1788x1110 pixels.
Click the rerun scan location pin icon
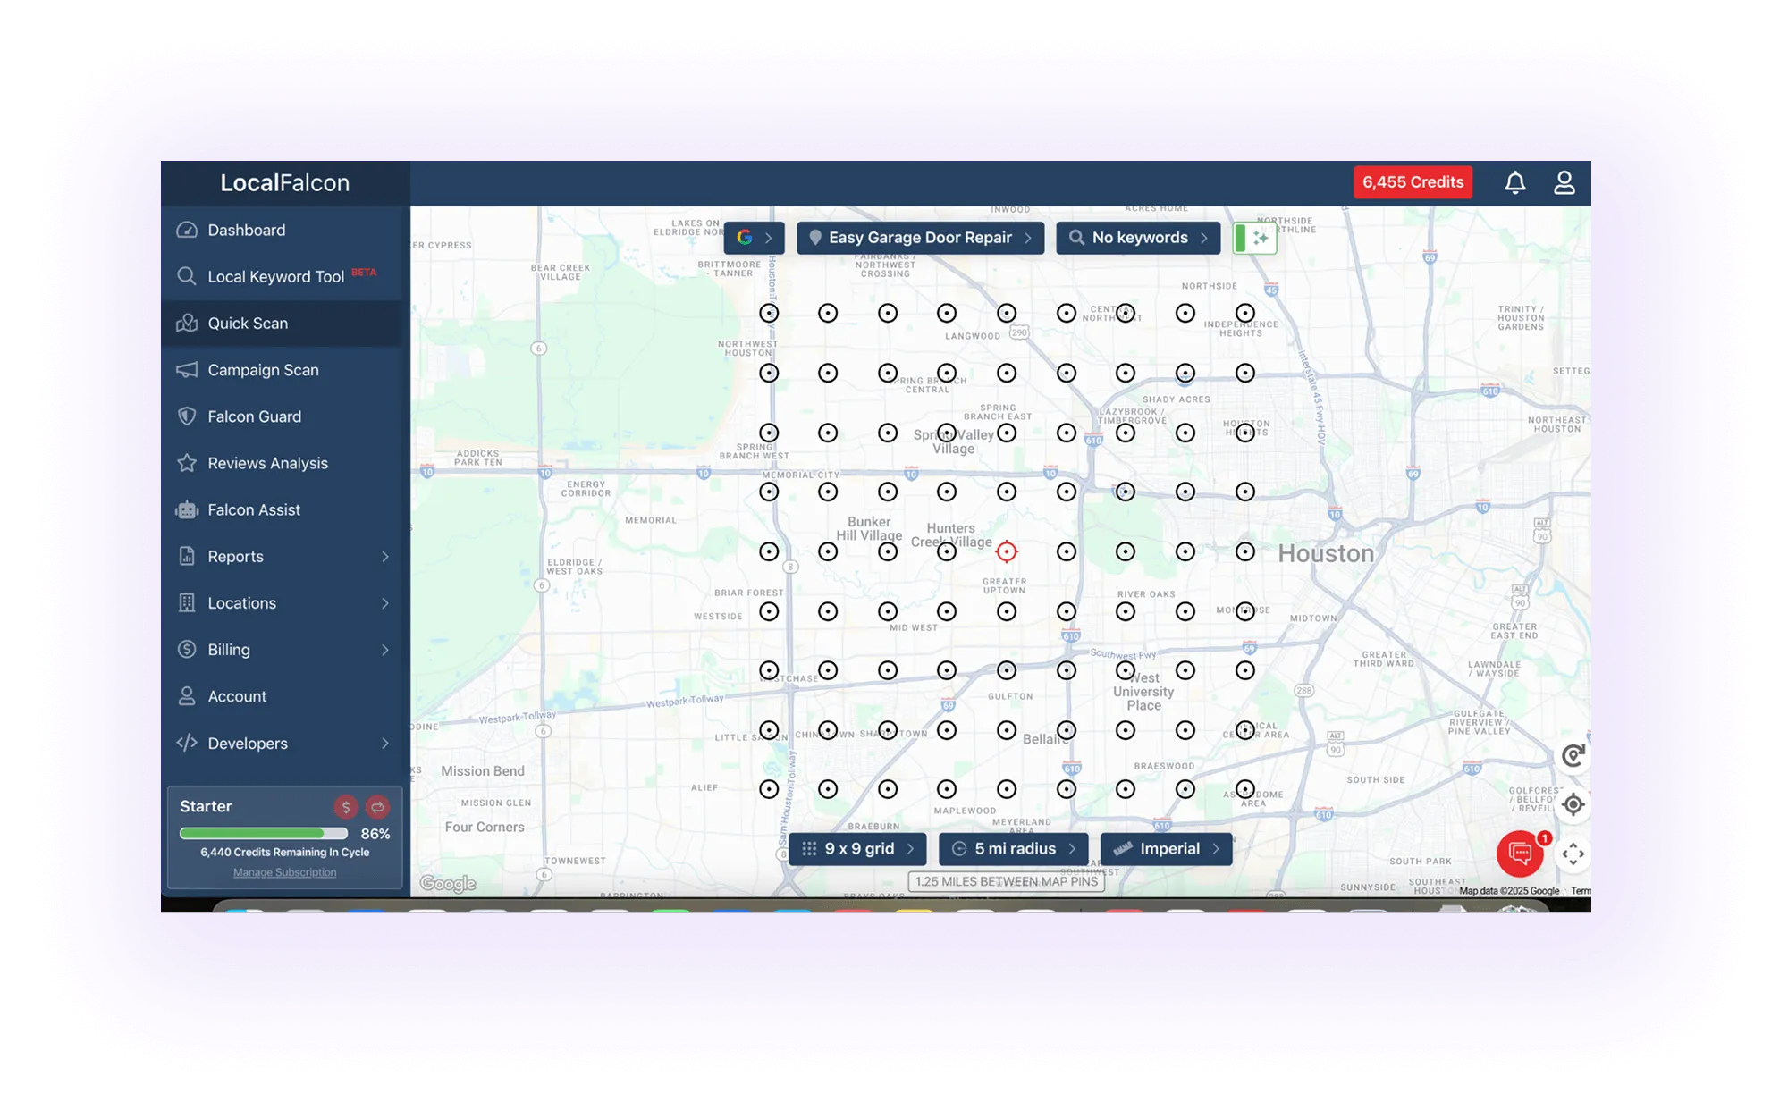click(1573, 755)
